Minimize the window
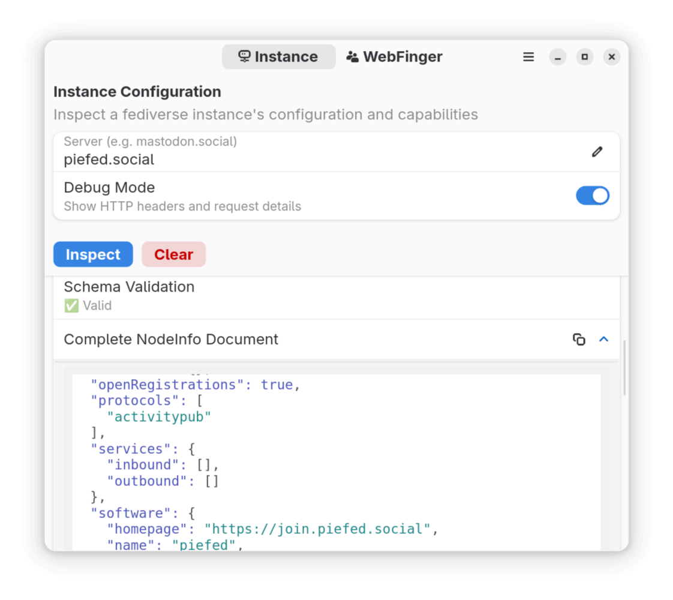The width and height of the screenshot is (673, 600). click(558, 56)
